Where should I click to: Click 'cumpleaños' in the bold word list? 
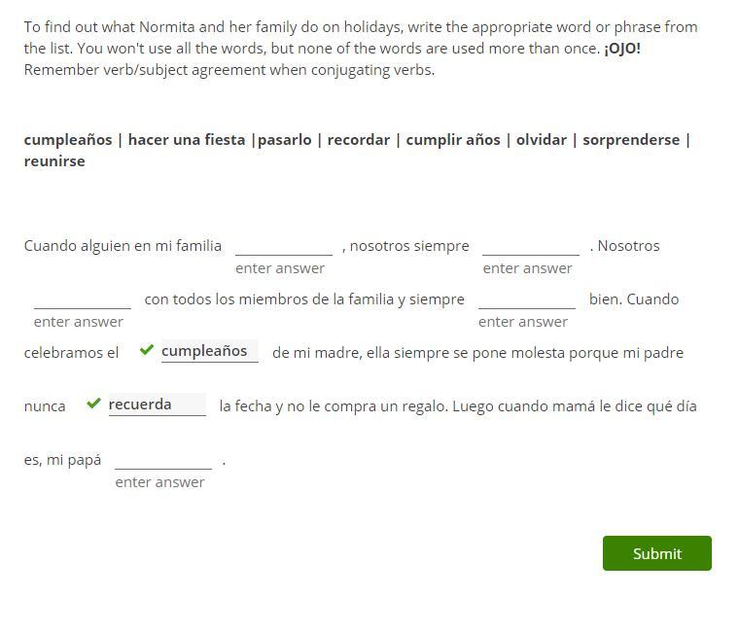68,139
